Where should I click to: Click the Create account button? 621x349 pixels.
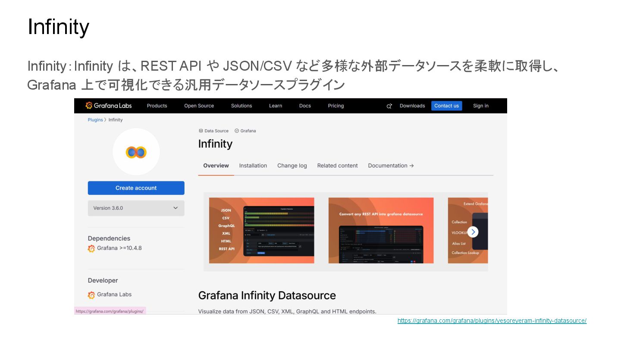[136, 188]
